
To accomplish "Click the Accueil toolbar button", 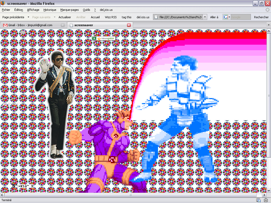I will [x=95, y=17].
